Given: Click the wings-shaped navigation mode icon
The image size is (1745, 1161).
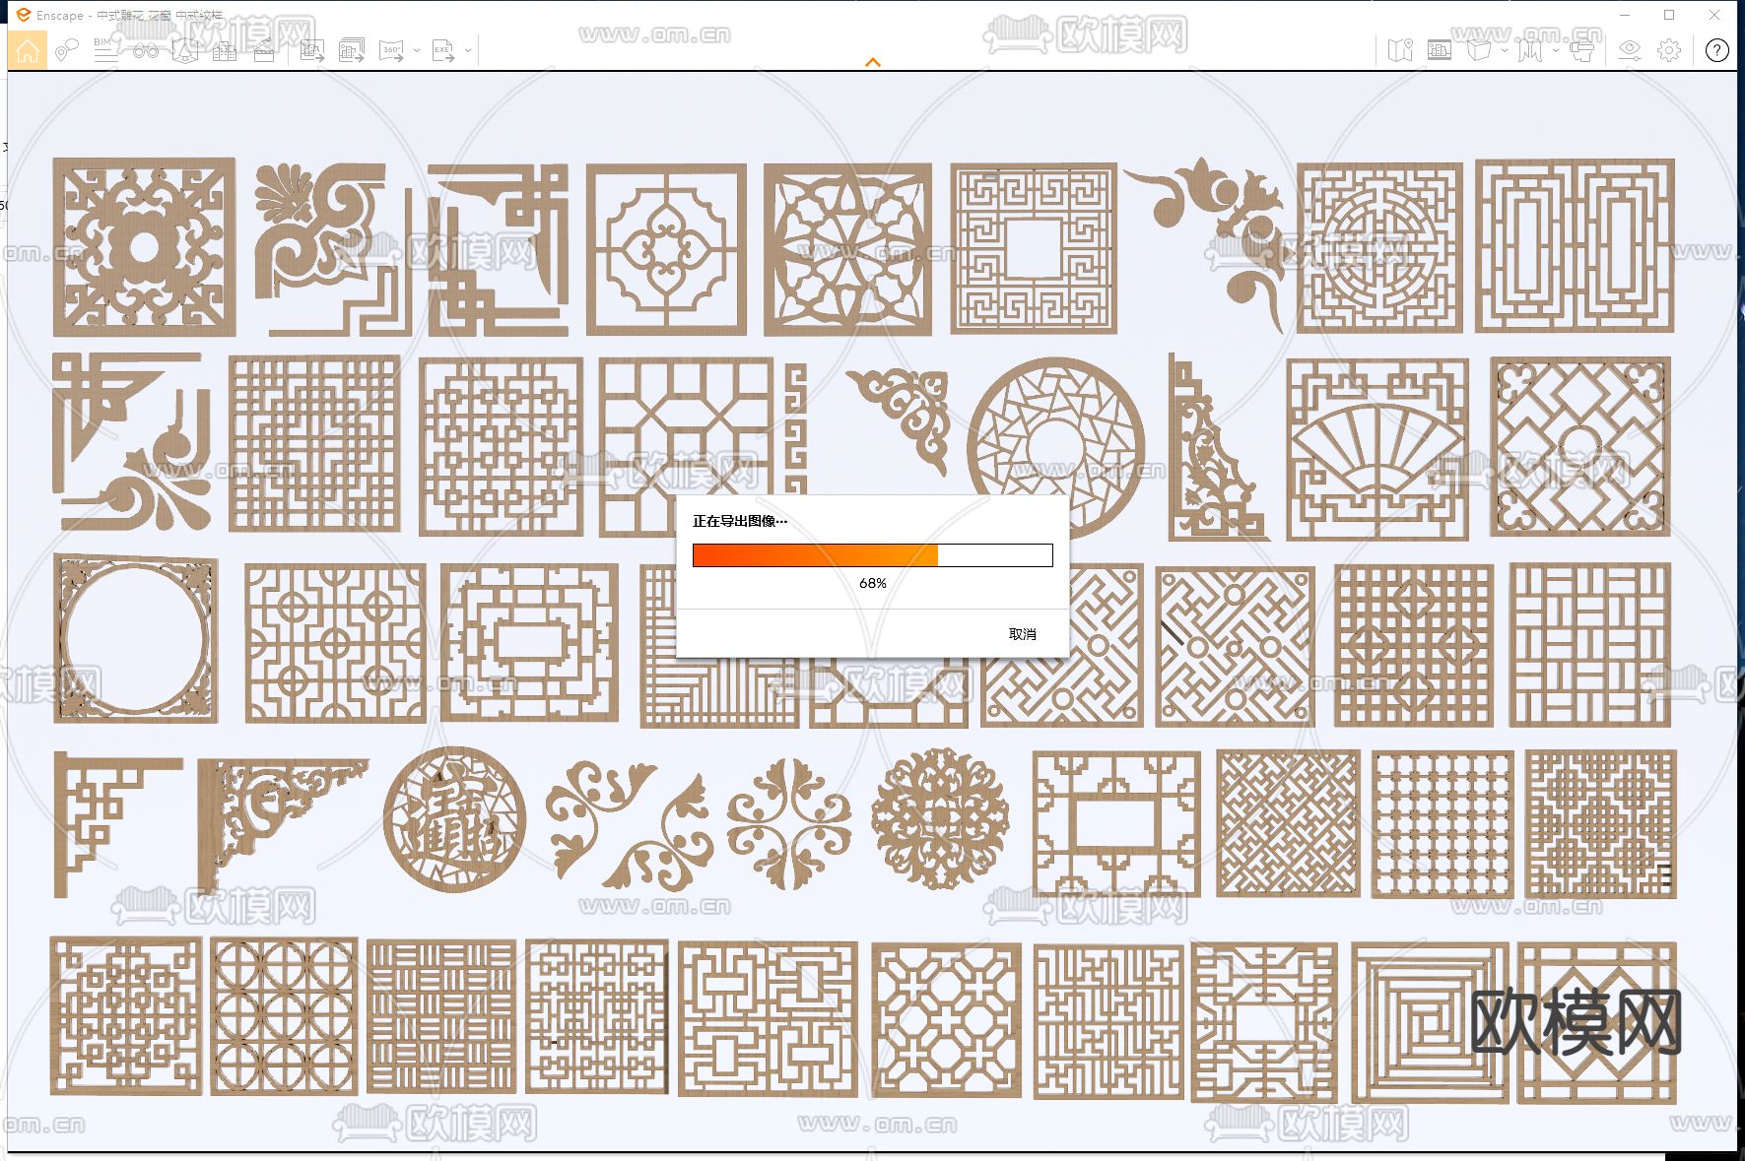Looking at the screenshot, I should tap(1530, 50).
